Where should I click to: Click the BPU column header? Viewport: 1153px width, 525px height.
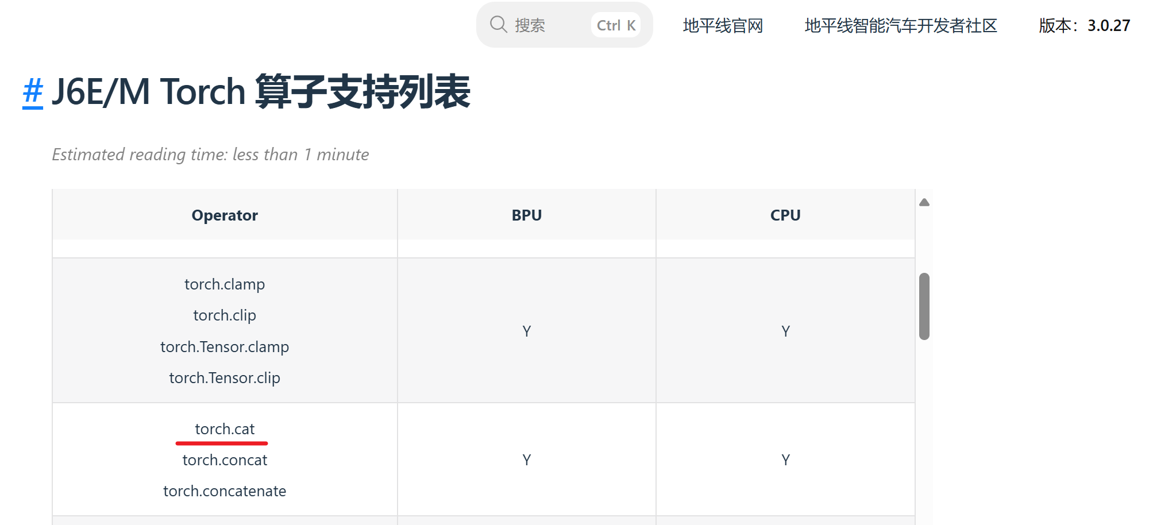[x=526, y=215]
